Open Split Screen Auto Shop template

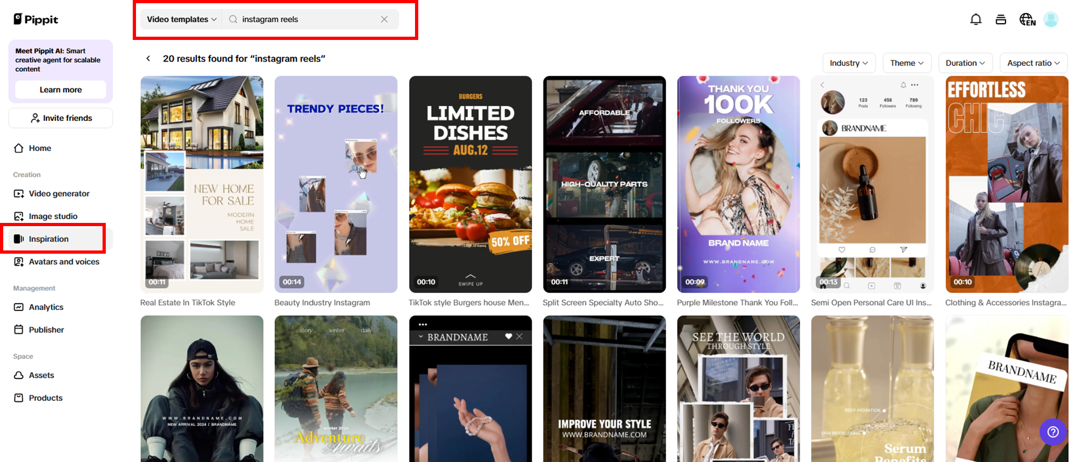[x=604, y=184]
